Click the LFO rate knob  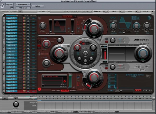113,26
